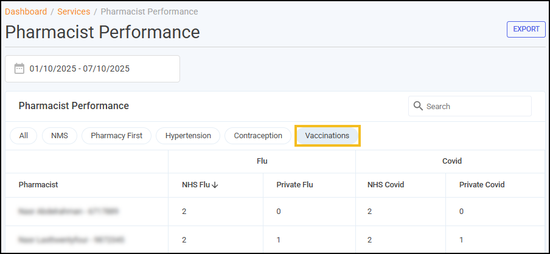Select the NMS filter chip

tap(60, 136)
